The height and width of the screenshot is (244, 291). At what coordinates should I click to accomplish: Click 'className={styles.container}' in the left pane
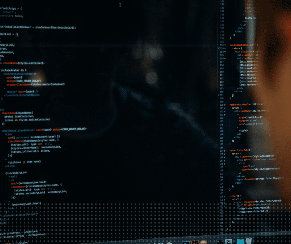[x=24, y=63]
